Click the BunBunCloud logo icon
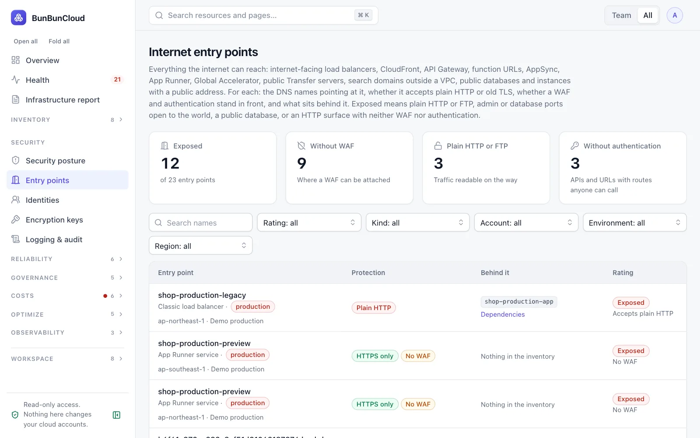Viewport: 700px width, 438px height. 18,18
